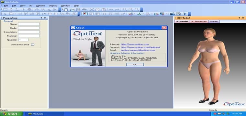
Task: Click the Save disk icon
Action: [78, 10]
